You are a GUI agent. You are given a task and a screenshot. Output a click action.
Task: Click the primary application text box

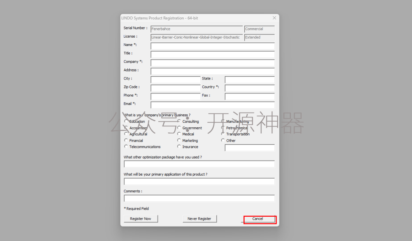[x=199, y=181]
